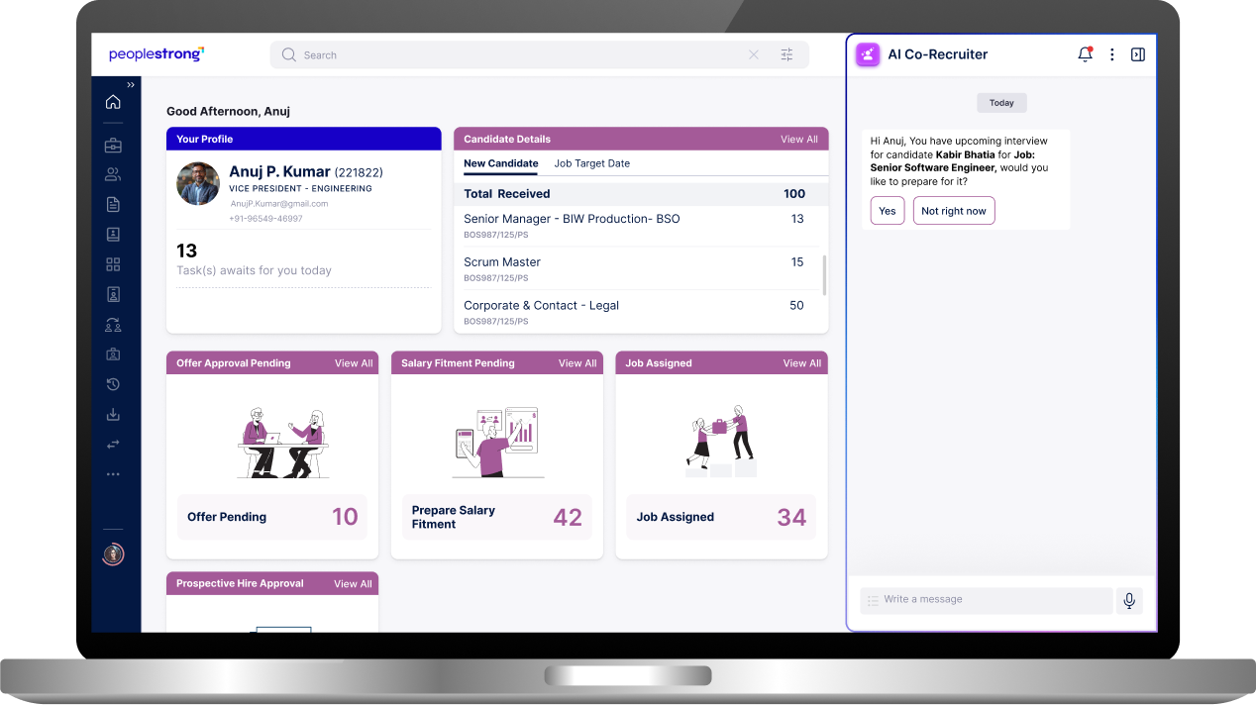View All in Prospective Hire Approval card

pos(353,584)
